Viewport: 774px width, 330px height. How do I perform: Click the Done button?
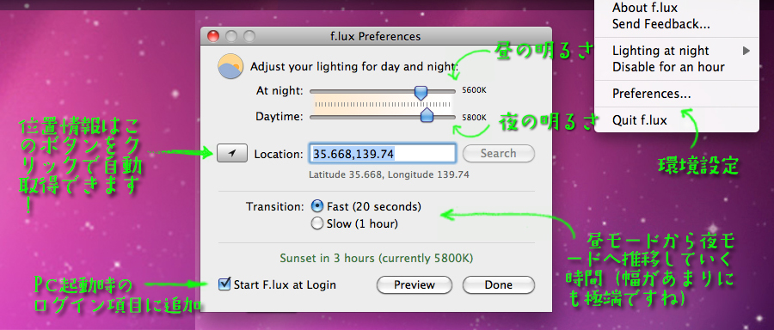tap(499, 284)
